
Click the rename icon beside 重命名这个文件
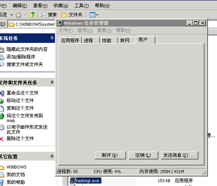(2, 93)
